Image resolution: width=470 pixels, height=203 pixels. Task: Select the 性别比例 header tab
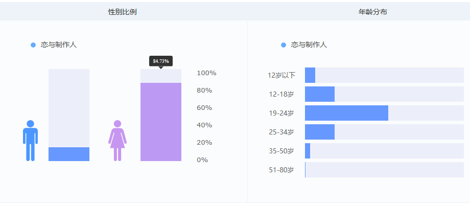pos(123,12)
